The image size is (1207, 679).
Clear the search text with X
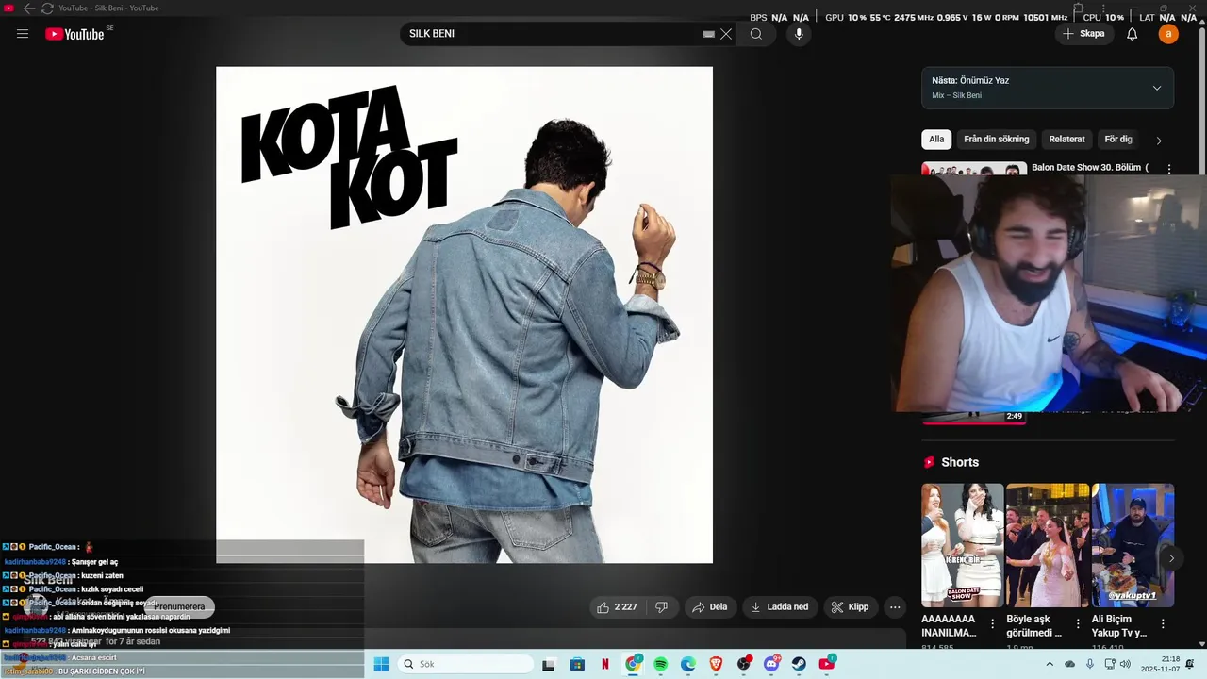click(x=726, y=34)
